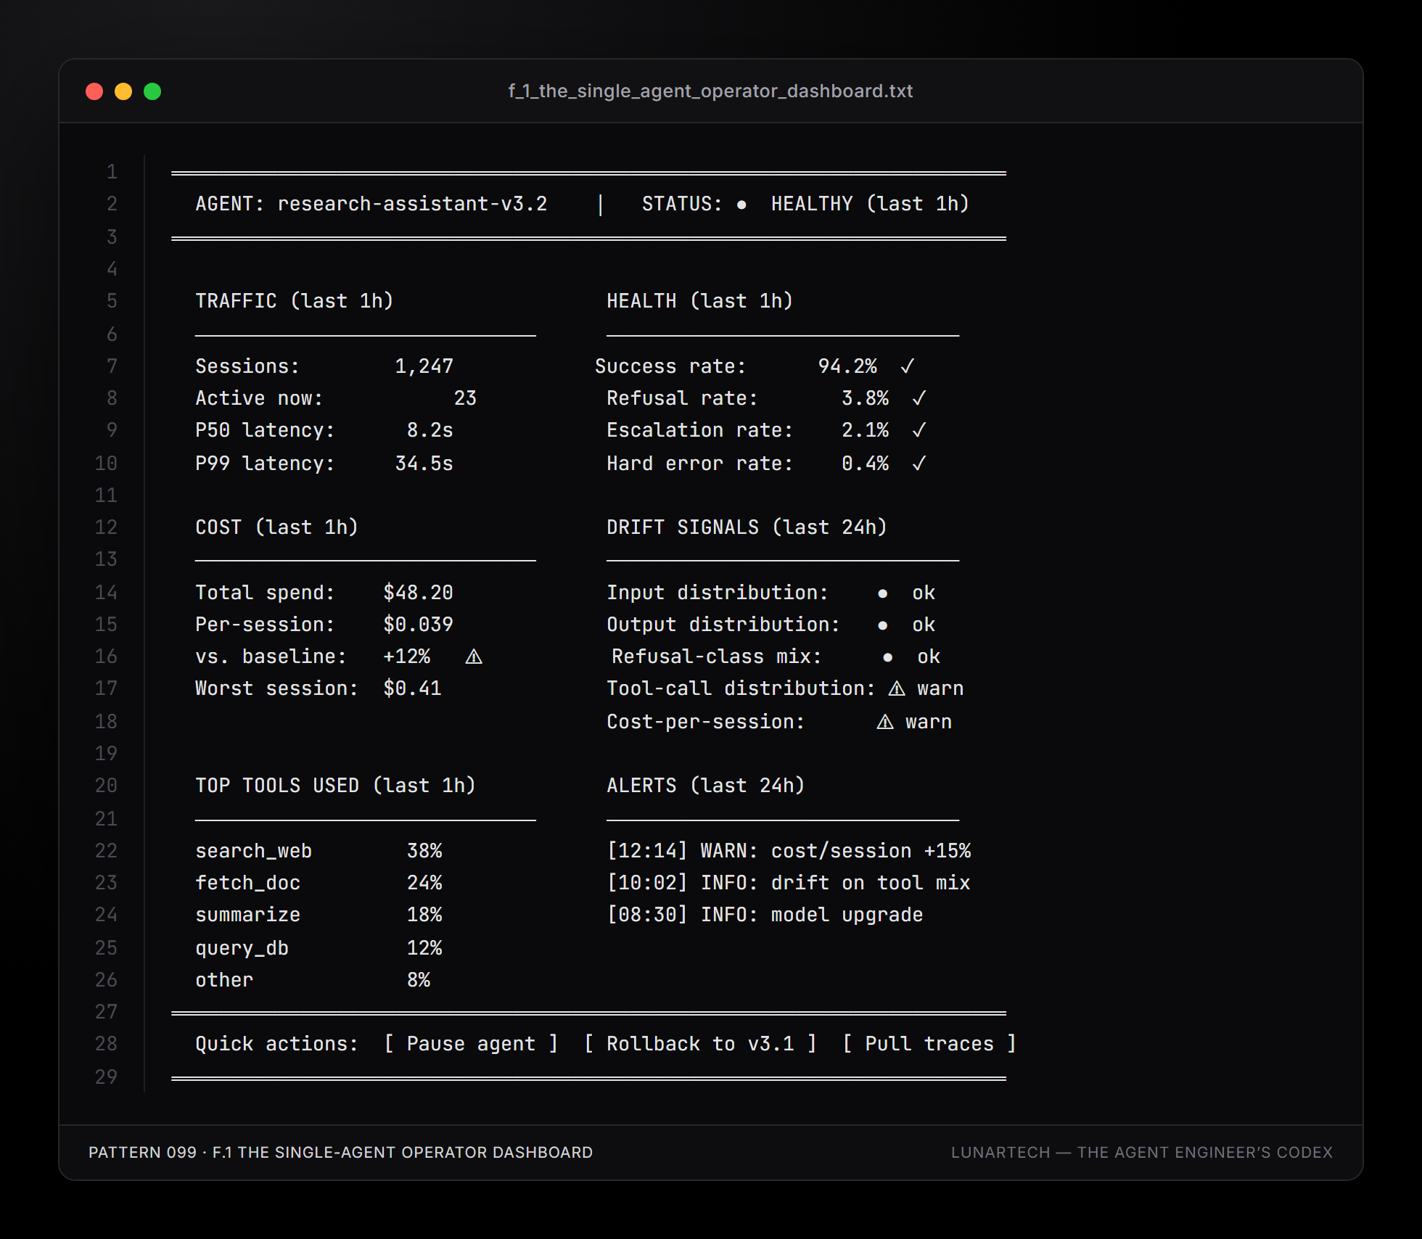The width and height of the screenshot is (1422, 1239).
Task: Click the Worst session value $0.41
Action: pyautogui.click(x=413, y=688)
